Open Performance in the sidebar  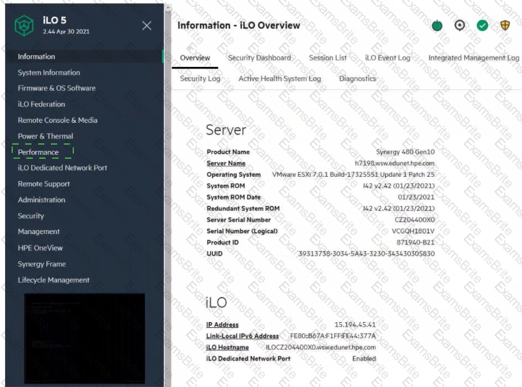(x=39, y=152)
